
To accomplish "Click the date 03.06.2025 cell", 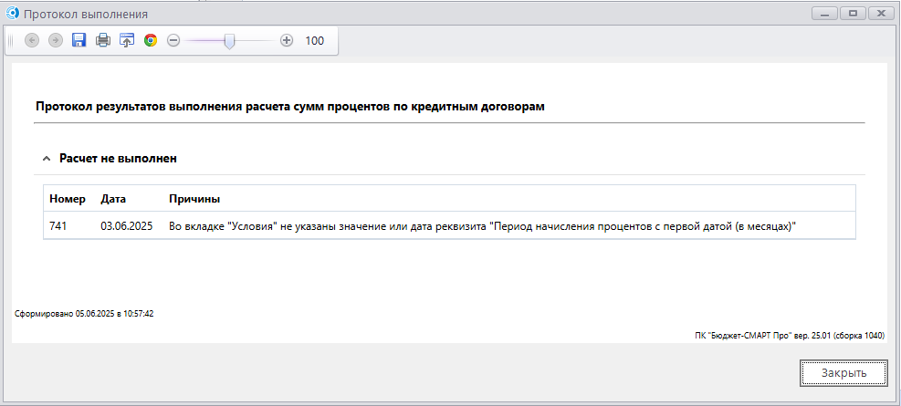I will pyautogui.click(x=128, y=225).
